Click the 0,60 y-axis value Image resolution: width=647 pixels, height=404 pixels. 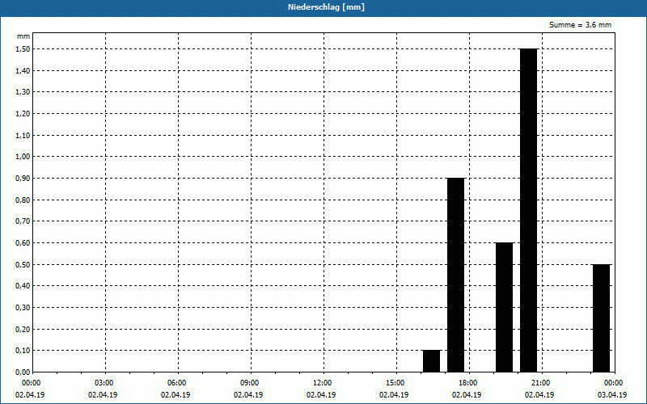click(23, 243)
